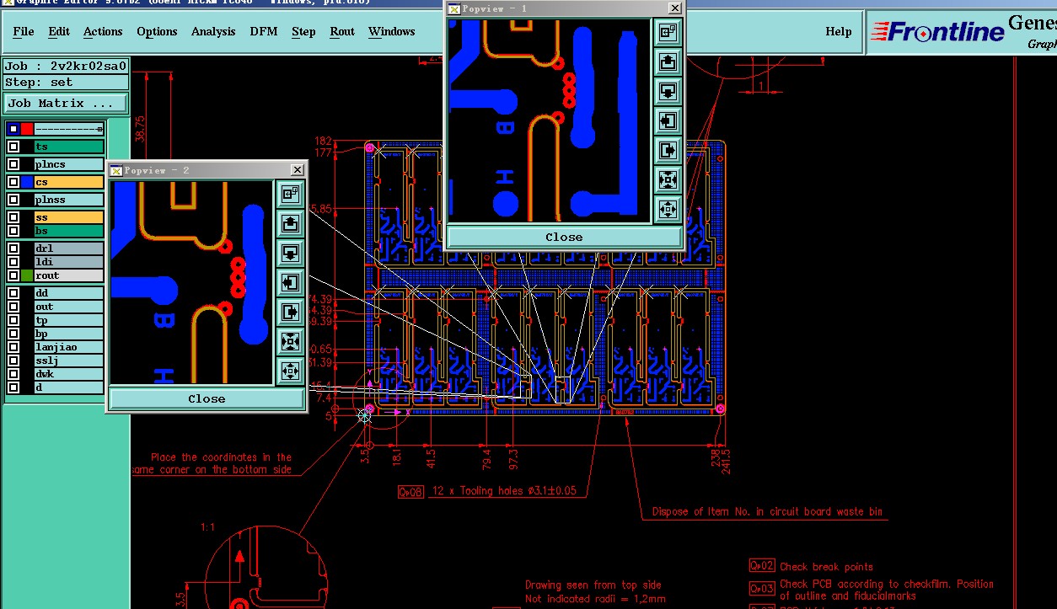
Task: Toggle the out layer checkbox
Action: (x=13, y=307)
